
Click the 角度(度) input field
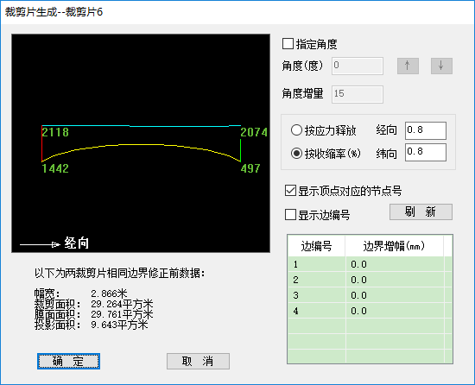(x=358, y=66)
